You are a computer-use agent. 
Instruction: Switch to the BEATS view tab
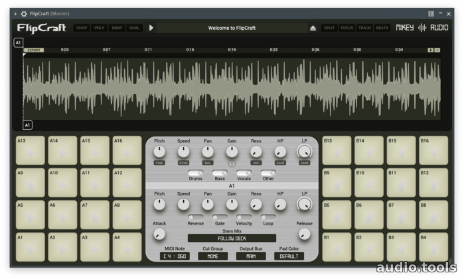[382, 28]
